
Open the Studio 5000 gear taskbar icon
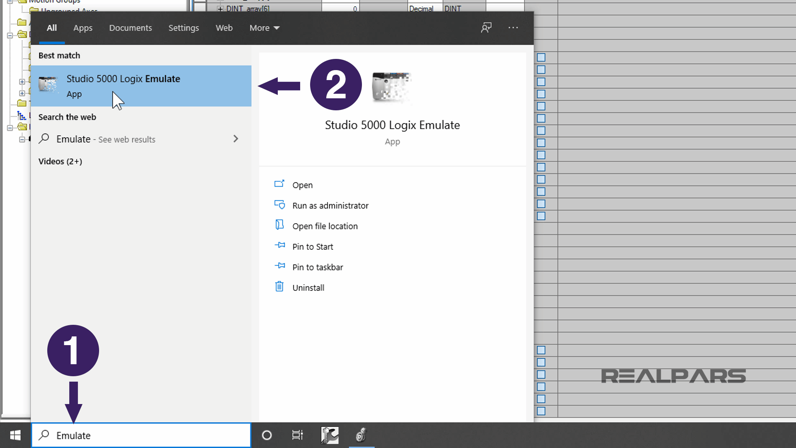coord(362,435)
